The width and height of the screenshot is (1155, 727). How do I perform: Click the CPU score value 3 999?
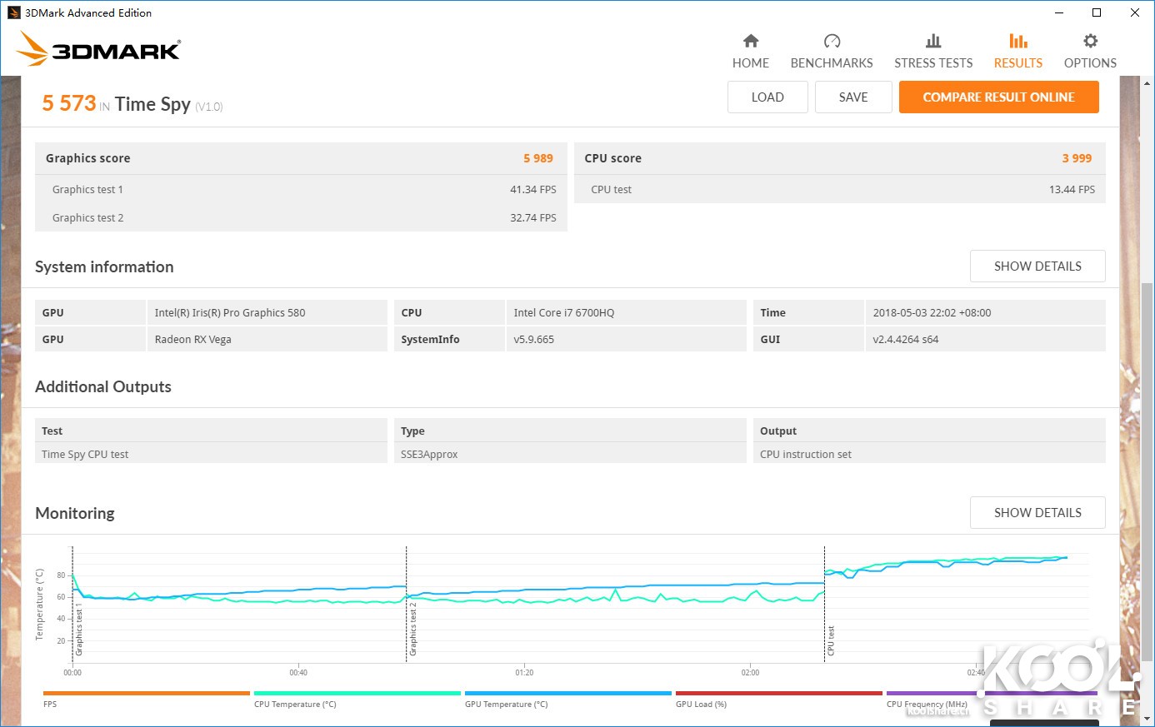(x=1077, y=158)
